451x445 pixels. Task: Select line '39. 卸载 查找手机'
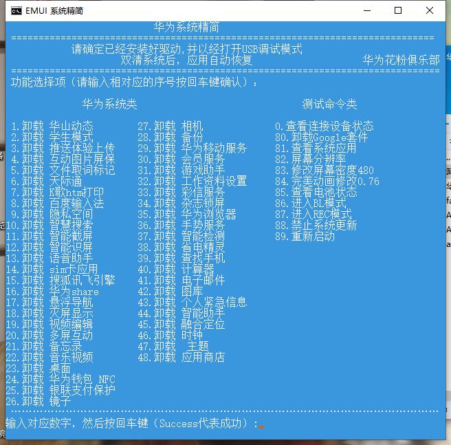[x=181, y=259]
